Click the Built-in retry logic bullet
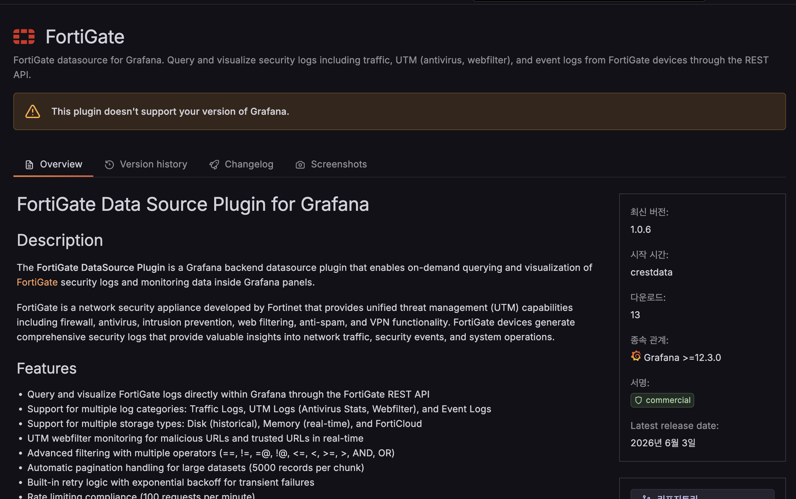The image size is (796, 499). (x=171, y=482)
